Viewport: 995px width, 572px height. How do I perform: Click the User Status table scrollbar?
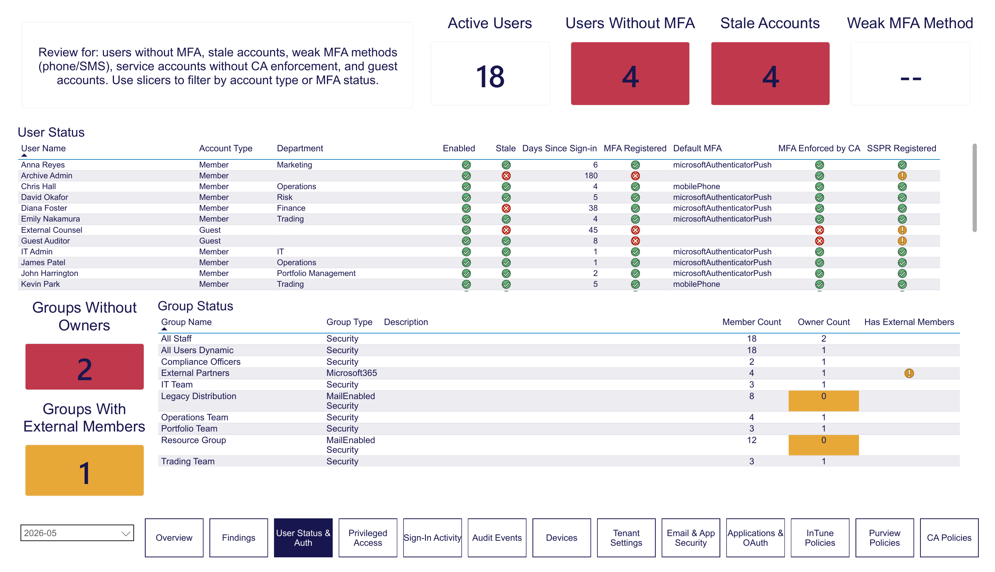[974, 188]
